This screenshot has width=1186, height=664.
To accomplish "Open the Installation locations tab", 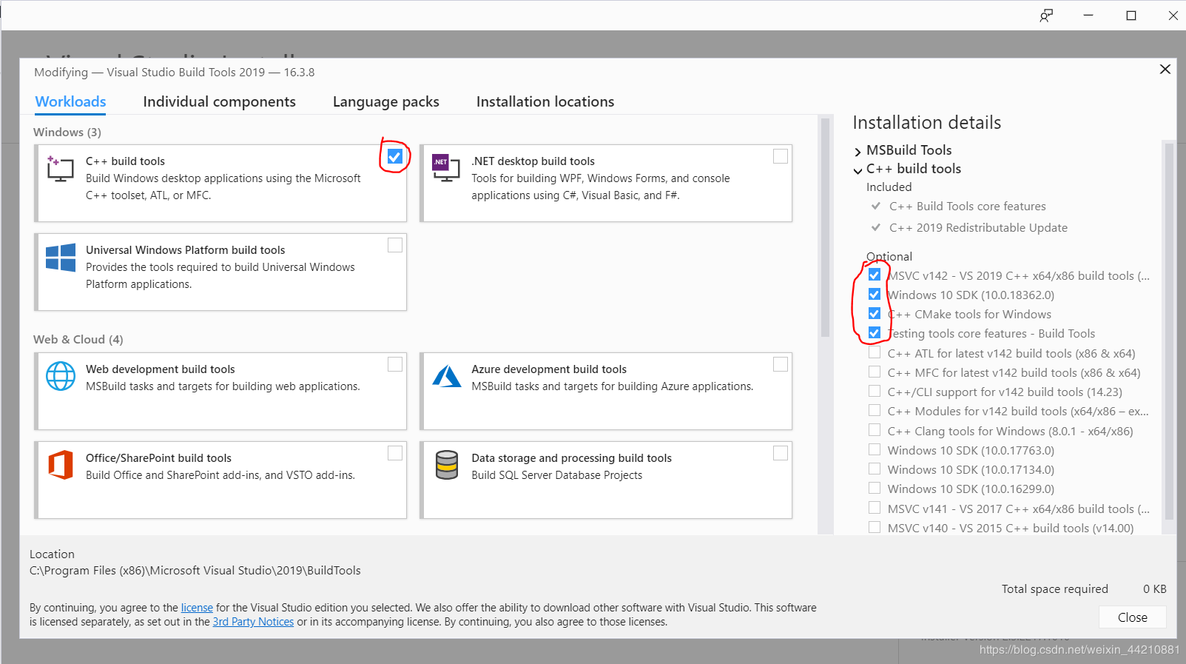I will pyautogui.click(x=545, y=102).
